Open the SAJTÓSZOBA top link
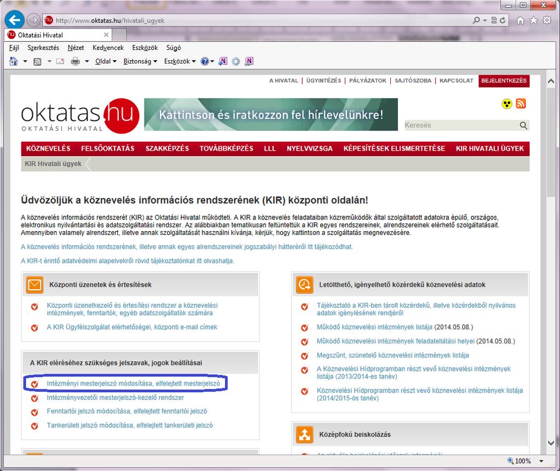The height and width of the screenshot is (471, 560). (413, 81)
